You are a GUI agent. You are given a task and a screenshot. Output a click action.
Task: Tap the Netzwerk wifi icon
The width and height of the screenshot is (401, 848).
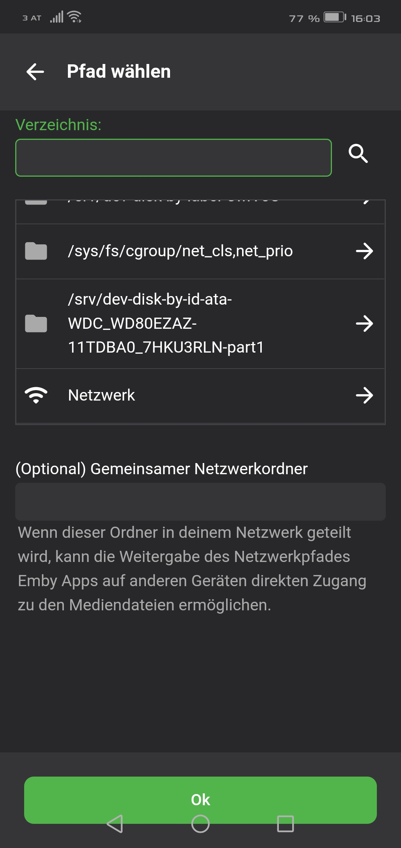[36, 395]
